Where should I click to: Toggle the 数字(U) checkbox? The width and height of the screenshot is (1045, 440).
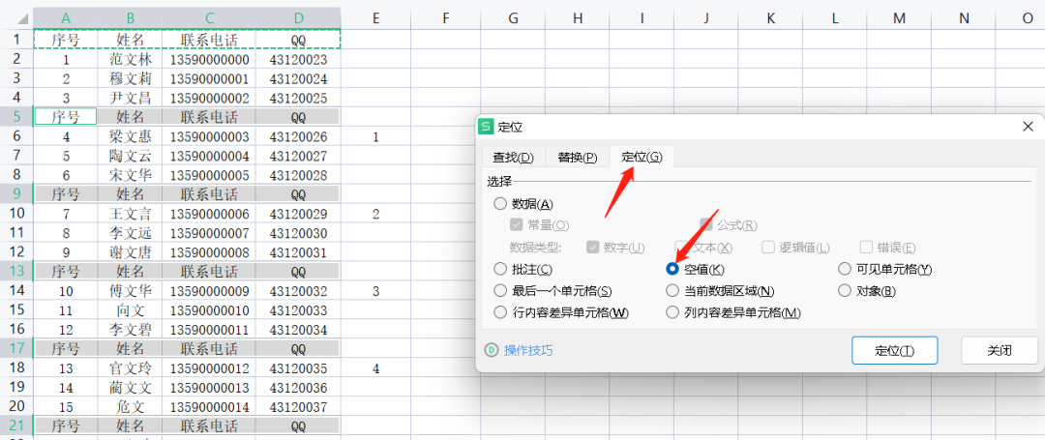[592, 247]
